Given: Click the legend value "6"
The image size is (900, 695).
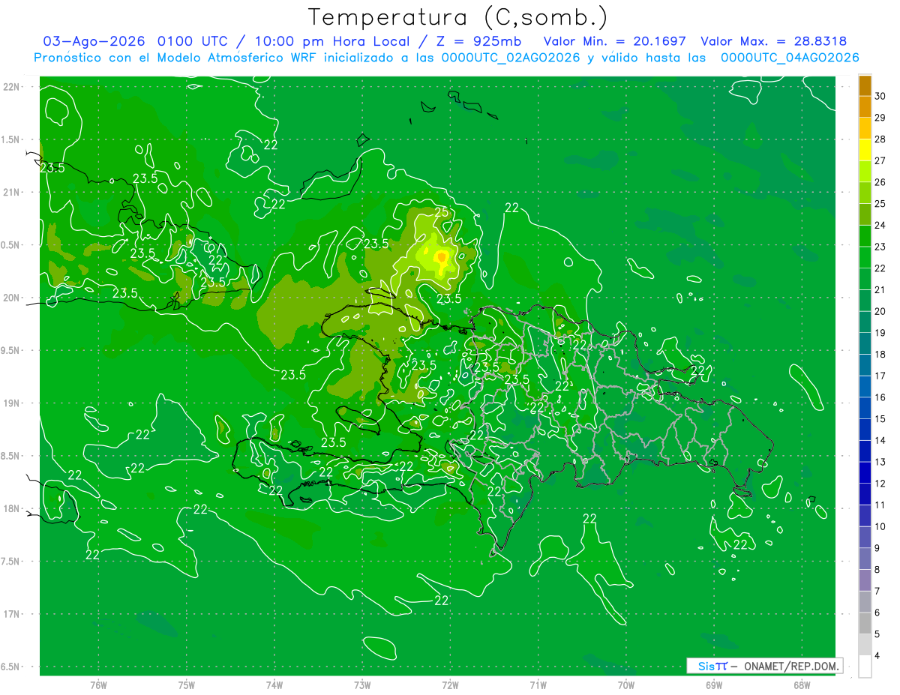Looking at the screenshot, I should 878,613.
